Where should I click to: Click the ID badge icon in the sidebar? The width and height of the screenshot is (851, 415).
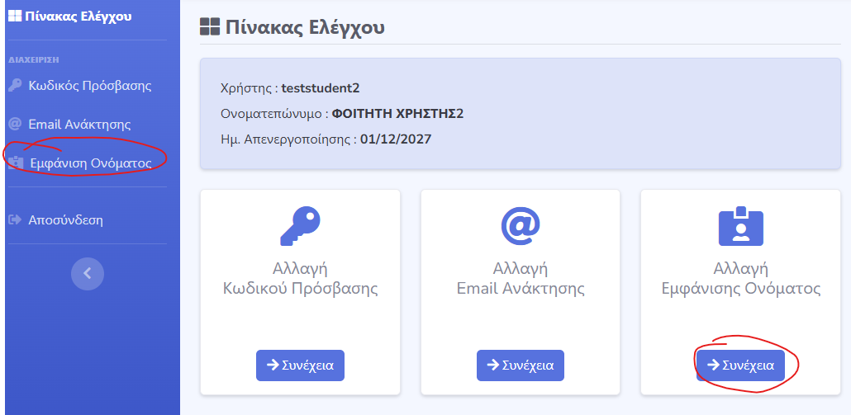click(16, 163)
